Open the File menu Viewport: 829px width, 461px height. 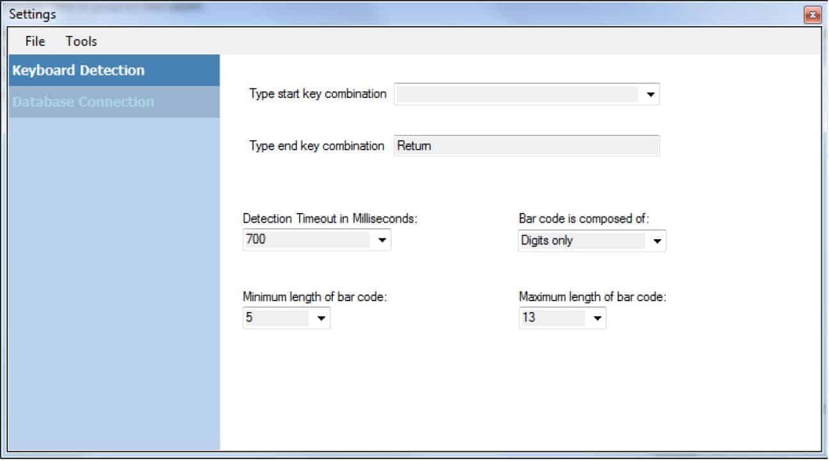(35, 42)
